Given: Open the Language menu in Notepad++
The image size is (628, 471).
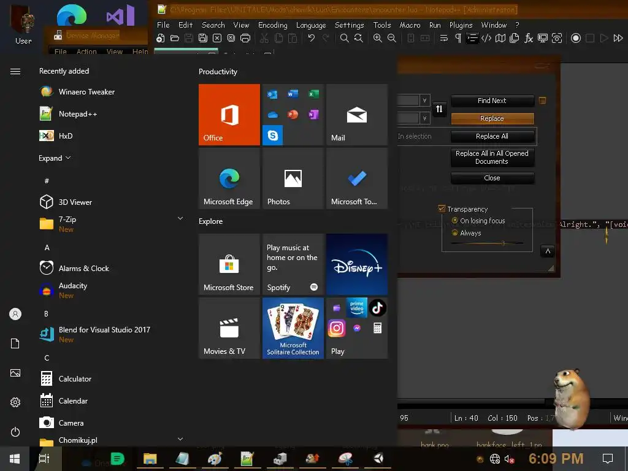Looking at the screenshot, I should coord(311,25).
